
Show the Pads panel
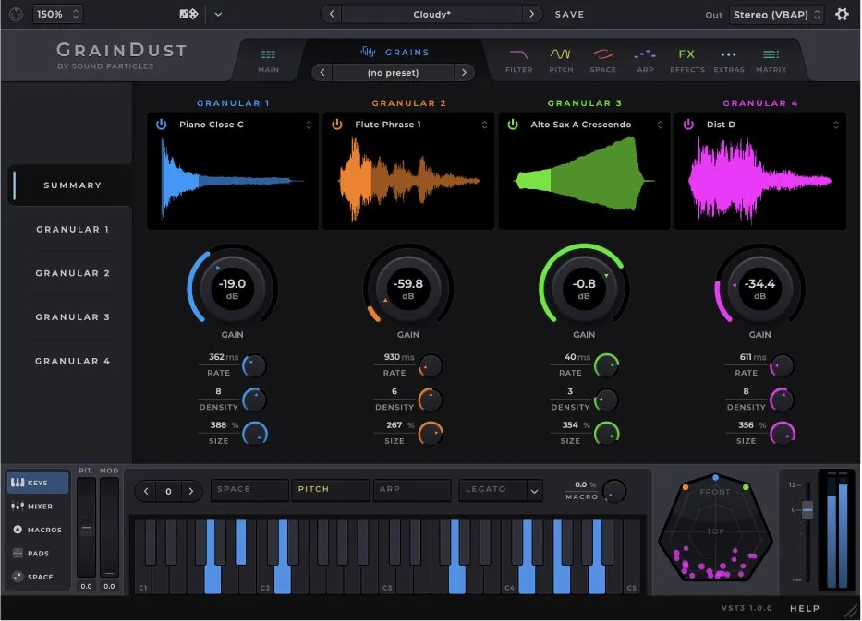coord(37,554)
